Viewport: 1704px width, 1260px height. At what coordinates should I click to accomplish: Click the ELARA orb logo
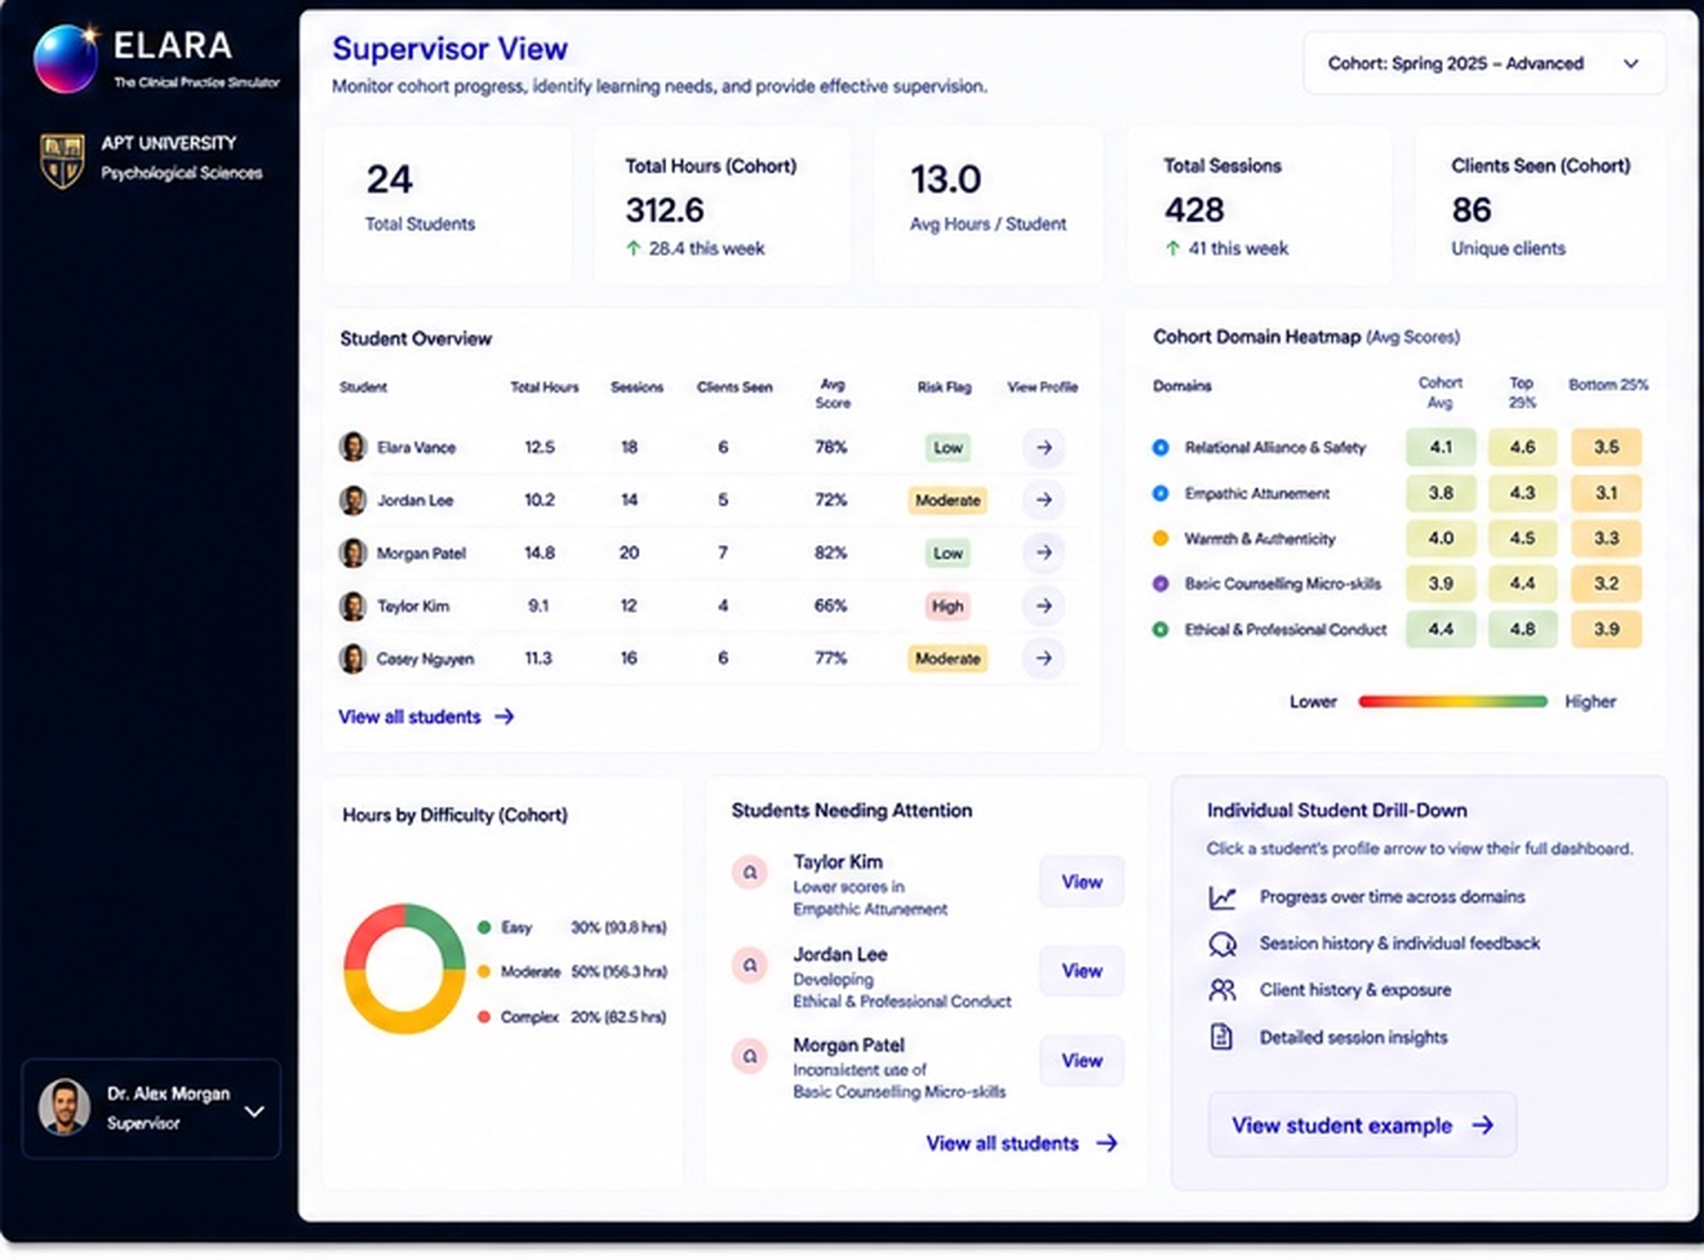(x=66, y=59)
